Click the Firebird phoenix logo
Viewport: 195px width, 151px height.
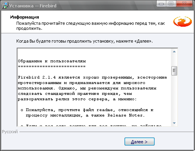point(183,22)
